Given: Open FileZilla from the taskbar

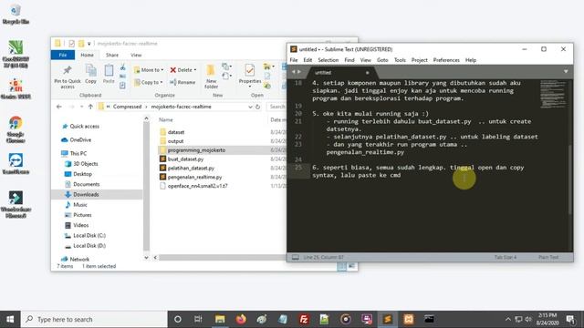Looking at the screenshot, I should [304, 319].
